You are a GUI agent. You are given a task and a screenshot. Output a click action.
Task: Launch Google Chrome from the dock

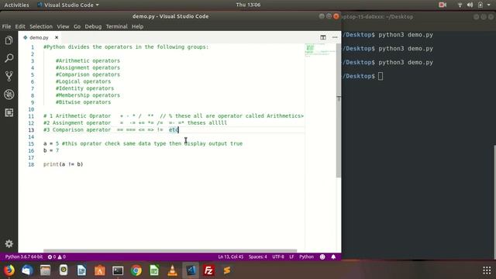tap(136, 270)
